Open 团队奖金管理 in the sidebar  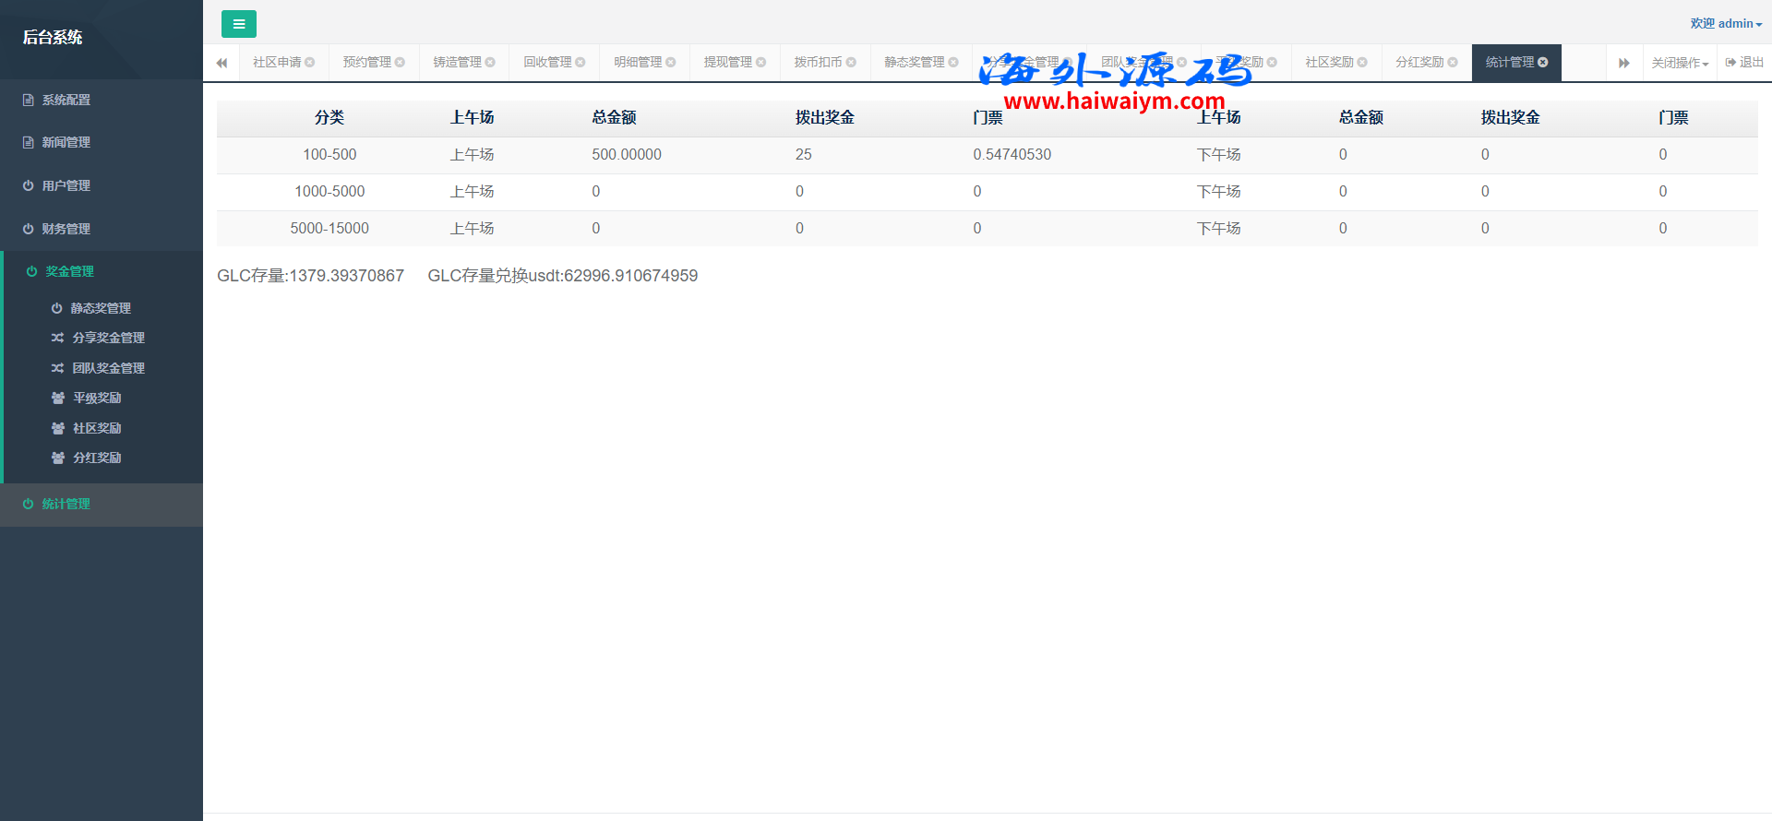[108, 368]
